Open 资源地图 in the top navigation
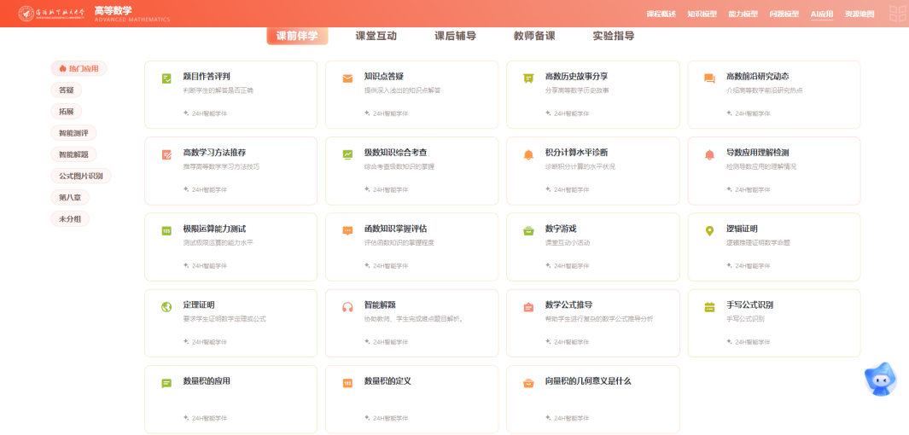909x435 pixels. (859, 14)
